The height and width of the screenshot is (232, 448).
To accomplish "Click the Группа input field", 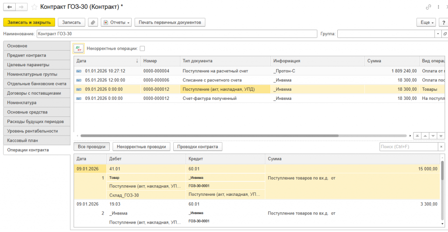I will [x=386, y=34].
